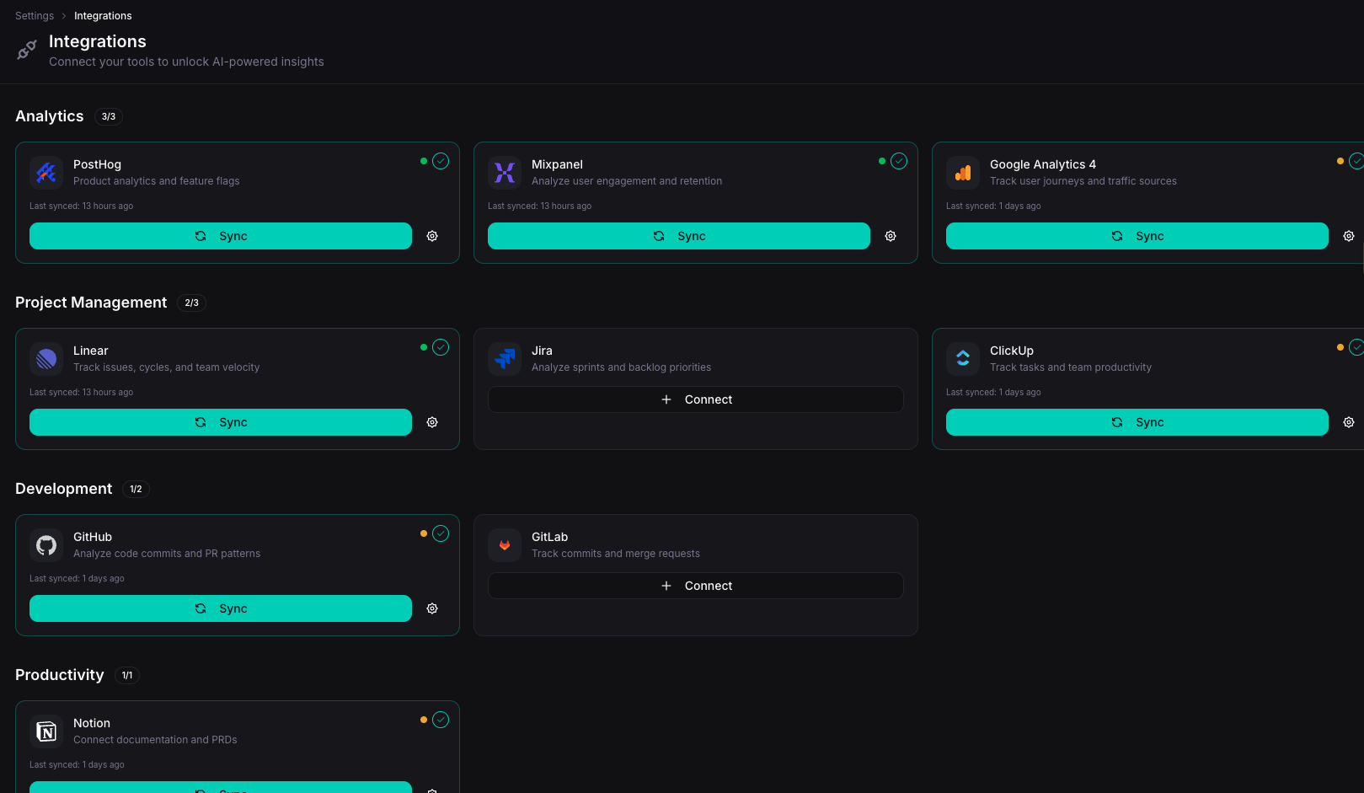Sync the Mixpanel integration
1364x793 pixels.
point(679,236)
